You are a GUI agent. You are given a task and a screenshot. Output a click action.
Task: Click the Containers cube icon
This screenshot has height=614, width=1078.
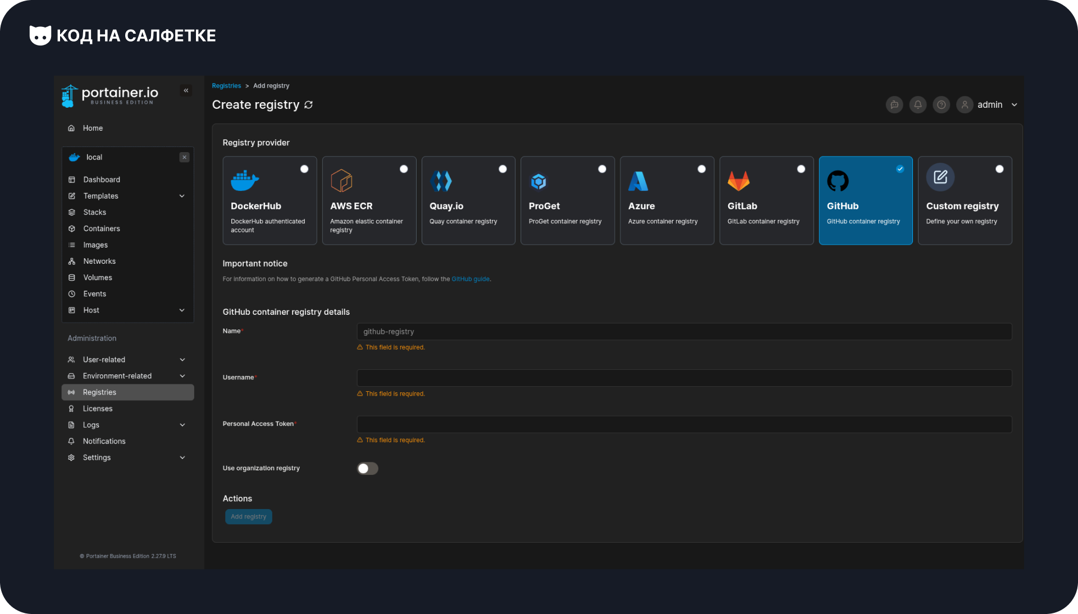coord(72,228)
